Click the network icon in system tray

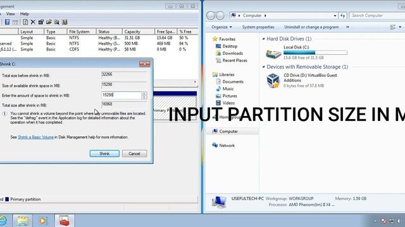point(392,221)
